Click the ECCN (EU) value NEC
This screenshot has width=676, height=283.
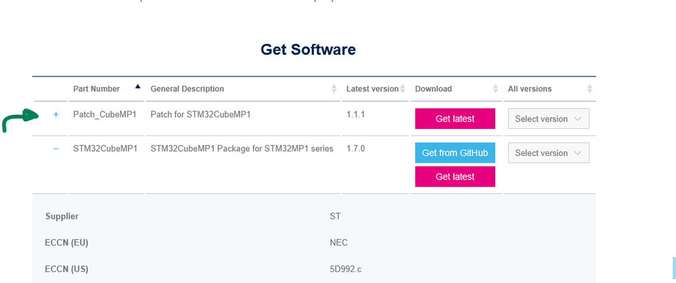(338, 243)
